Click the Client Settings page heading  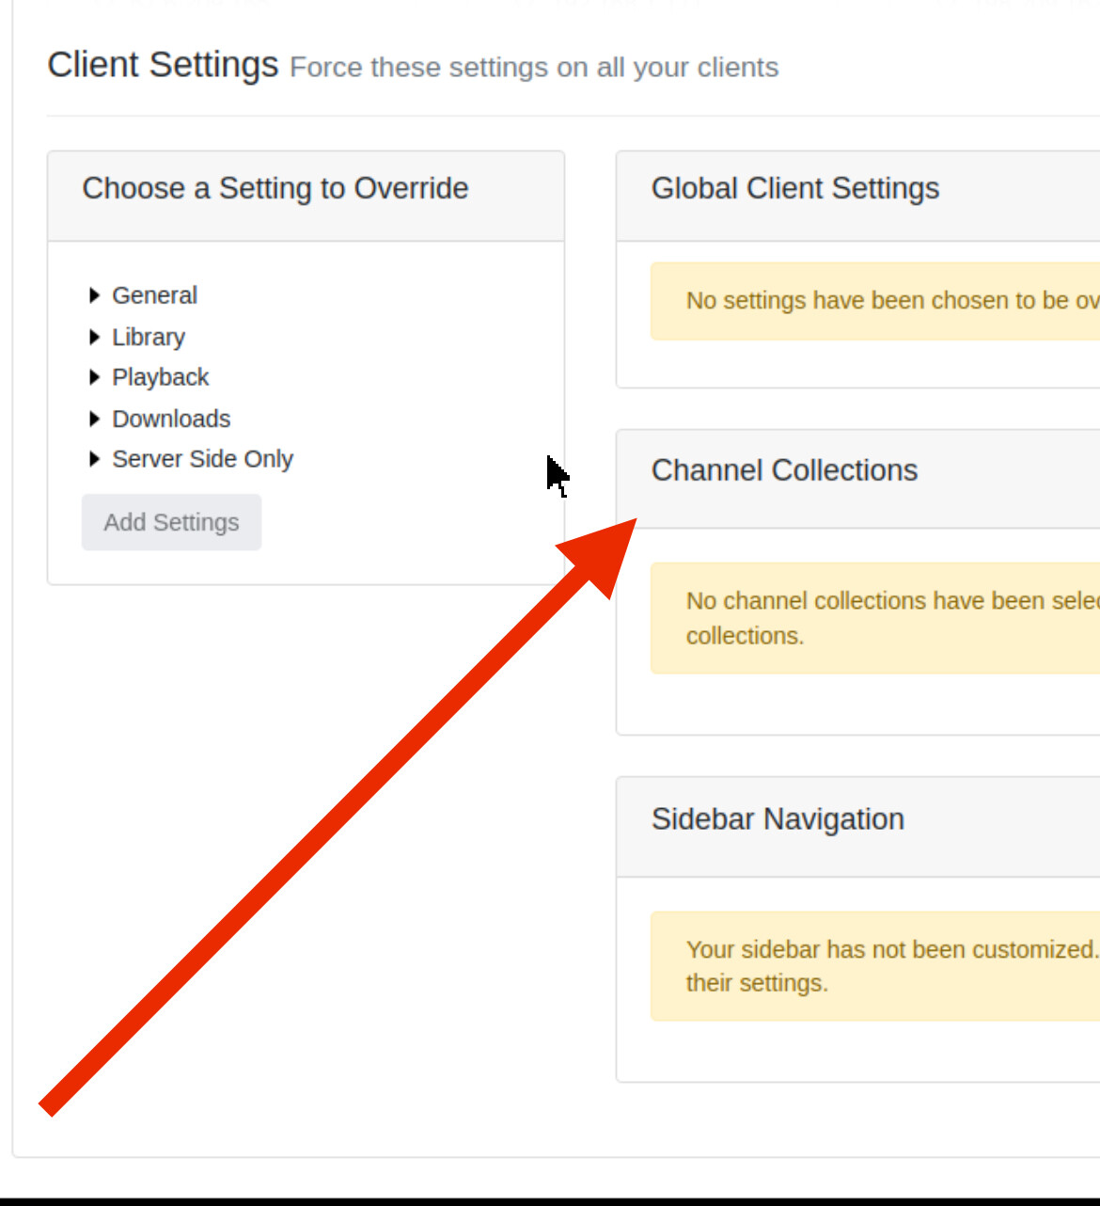tap(163, 65)
